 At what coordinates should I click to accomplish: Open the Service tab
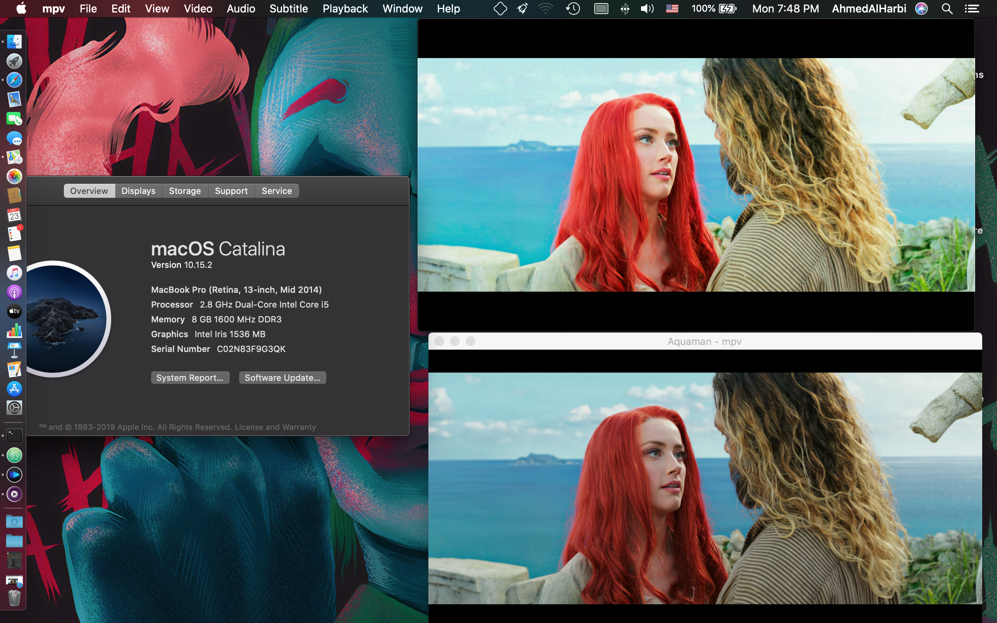click(x=277, y=190)
